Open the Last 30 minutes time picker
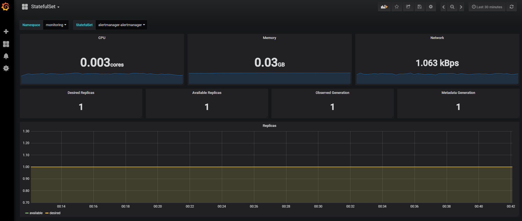Screen dimensions: 522x221 click(x=487, y=7)
